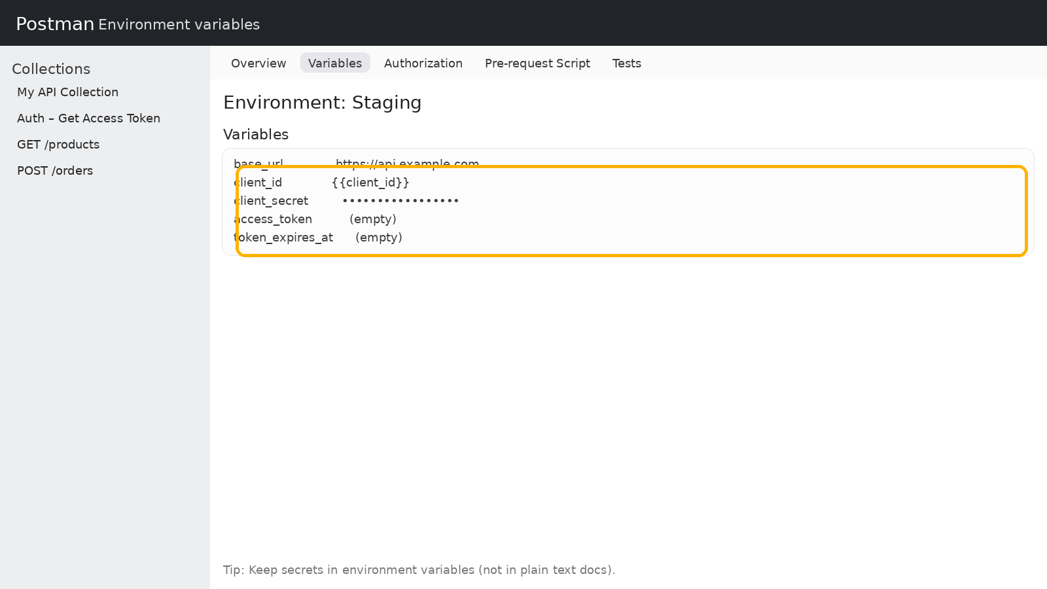
Task: Click the empty token_expires_at value
Action: coord(379,238)
